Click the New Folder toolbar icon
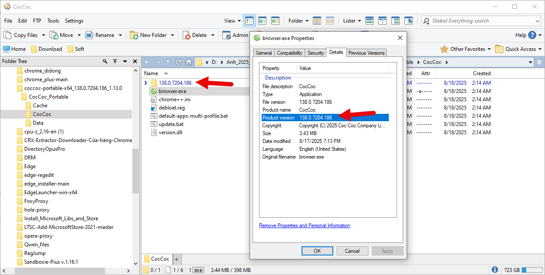The image size is (545, 275). pos(134,35)
